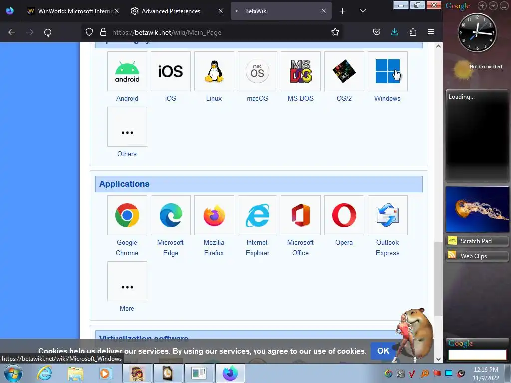Follow the Windows text link

387,98
